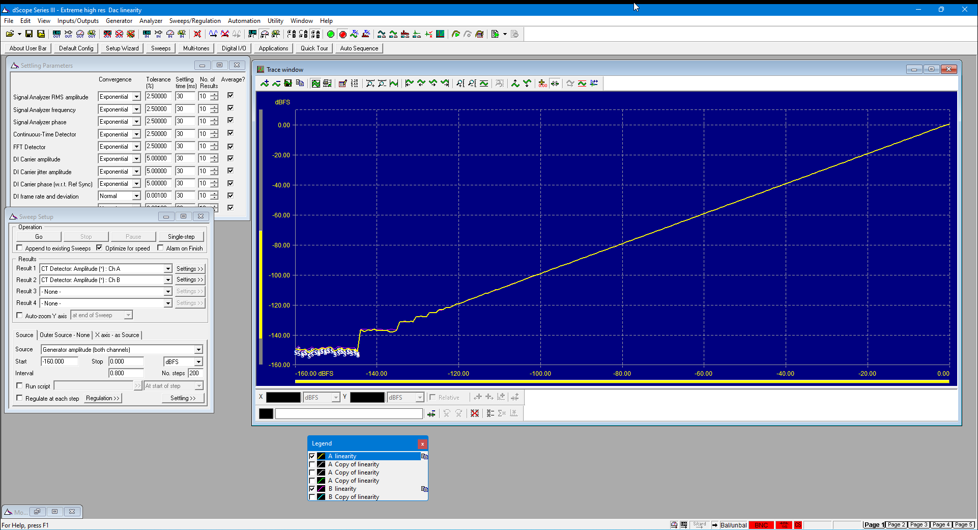The width and height of the screenshot is (978, 530).
Task: Open the Sweeps/Regulation menu
Action: point(195,21)
